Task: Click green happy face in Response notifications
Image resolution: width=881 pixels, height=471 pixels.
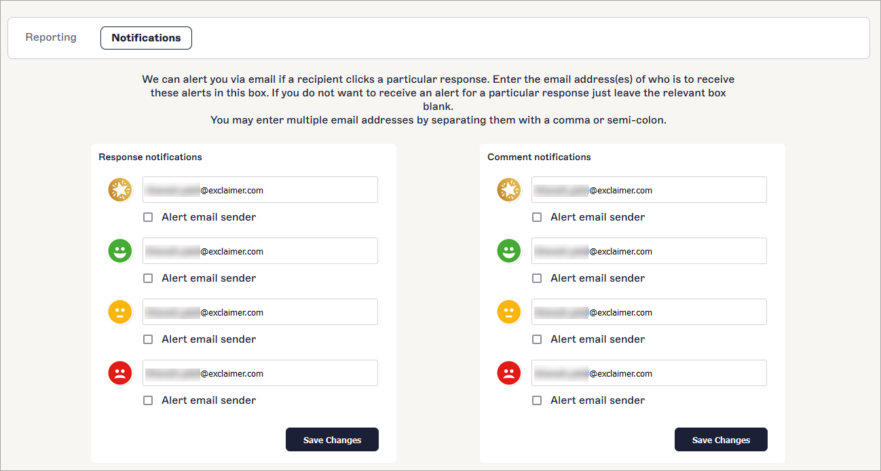Action: click(x=119, y=251)
